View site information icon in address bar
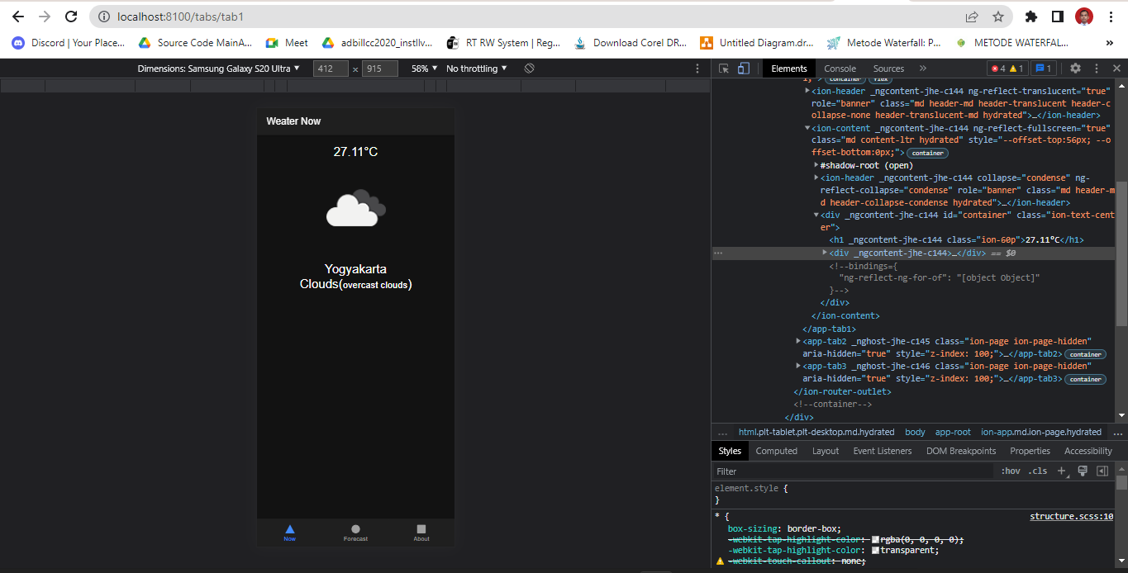 pyautogui.click(x=103, y=17)
